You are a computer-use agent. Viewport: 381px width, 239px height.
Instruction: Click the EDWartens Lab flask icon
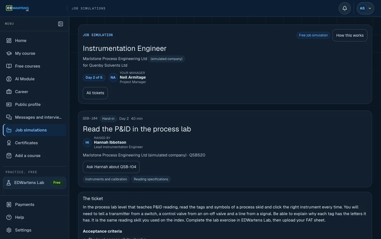click(x=9, y=183)
